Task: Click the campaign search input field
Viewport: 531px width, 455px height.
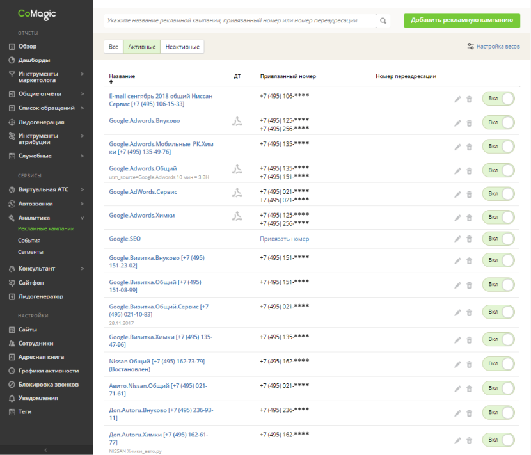Action: pos(240,20)
